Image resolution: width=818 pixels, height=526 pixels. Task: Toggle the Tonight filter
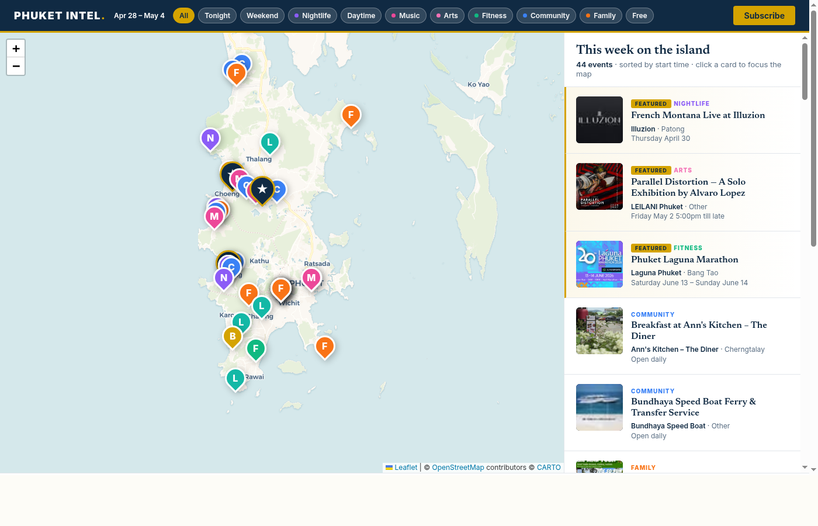217,16
